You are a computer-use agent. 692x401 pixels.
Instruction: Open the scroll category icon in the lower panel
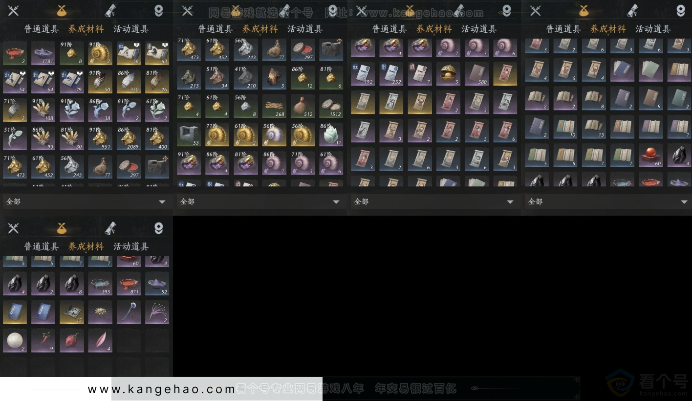click(x=110, y=228)
